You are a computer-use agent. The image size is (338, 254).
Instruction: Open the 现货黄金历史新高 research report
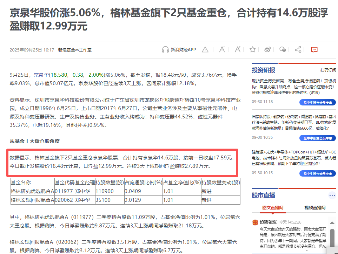(294, 87)
